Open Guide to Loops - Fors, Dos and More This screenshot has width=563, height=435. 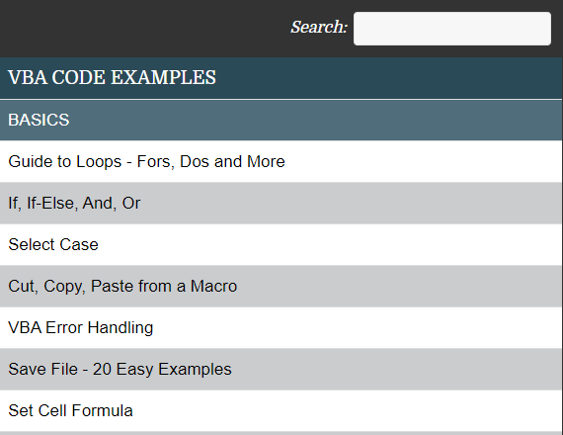[146, 162]
